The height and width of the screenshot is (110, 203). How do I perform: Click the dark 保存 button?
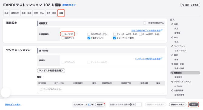coord(194,105)
